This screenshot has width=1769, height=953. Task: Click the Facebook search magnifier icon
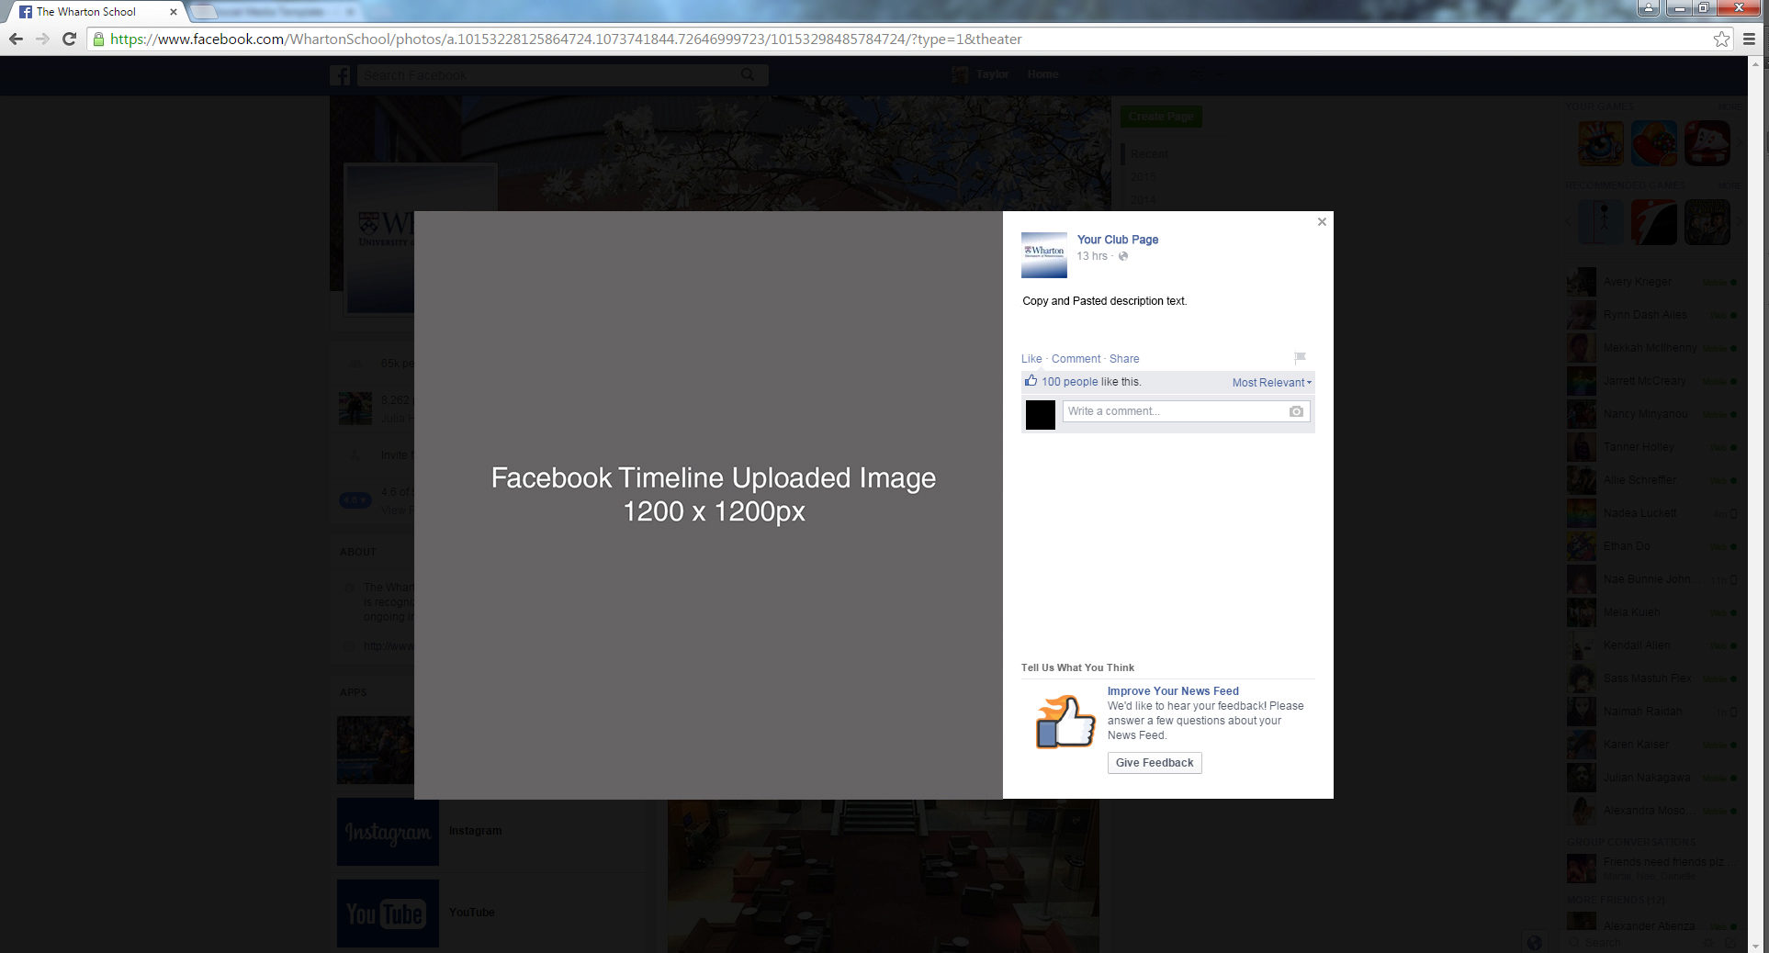749,75
